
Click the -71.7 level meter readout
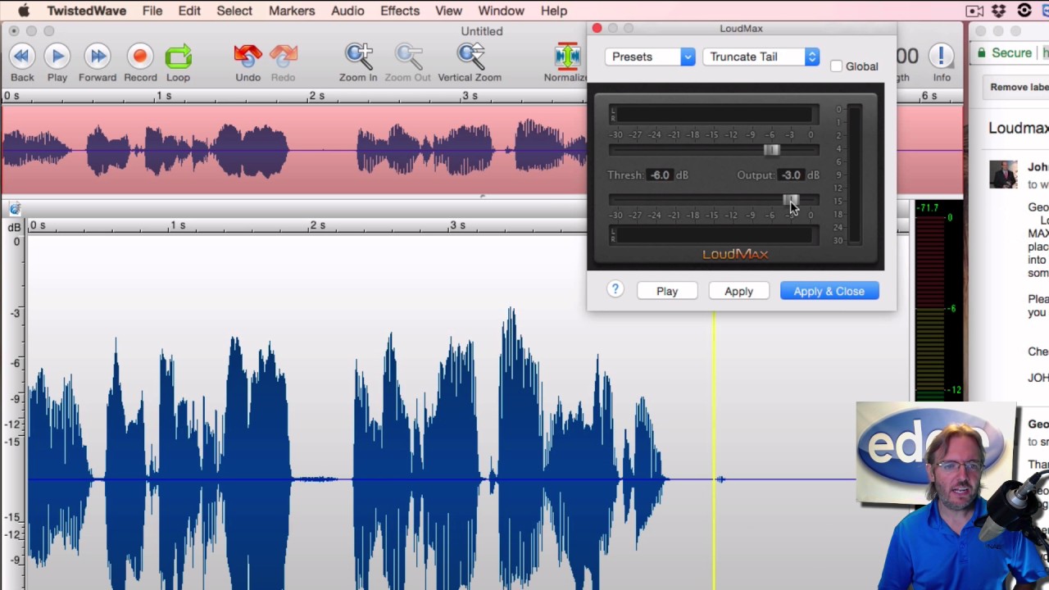click(x=928, y=208)
